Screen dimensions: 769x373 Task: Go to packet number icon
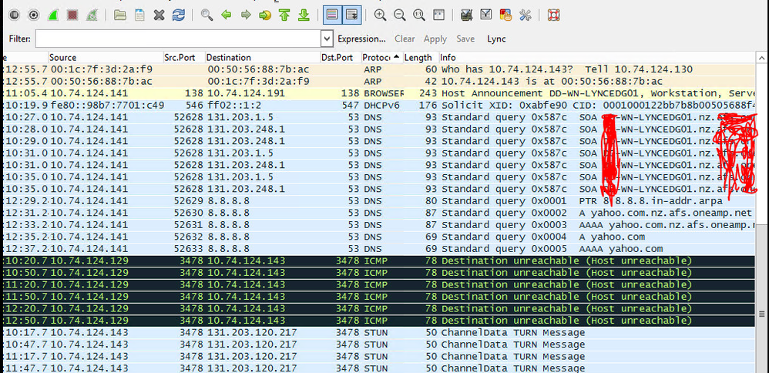tap(265, 15)
